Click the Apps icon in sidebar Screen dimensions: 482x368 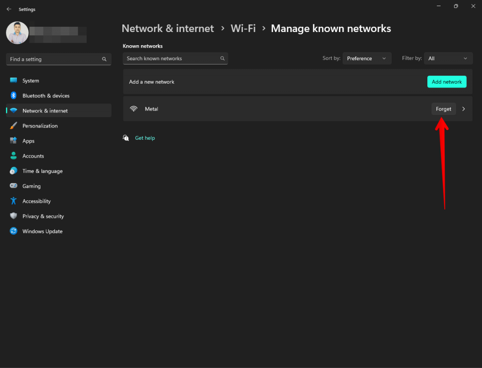point(14,141)
